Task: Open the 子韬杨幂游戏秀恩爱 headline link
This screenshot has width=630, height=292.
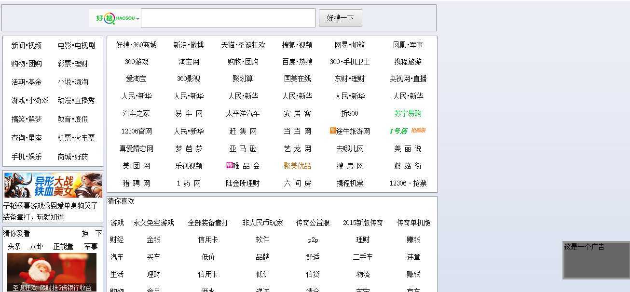Action: (x=51, y=206)
